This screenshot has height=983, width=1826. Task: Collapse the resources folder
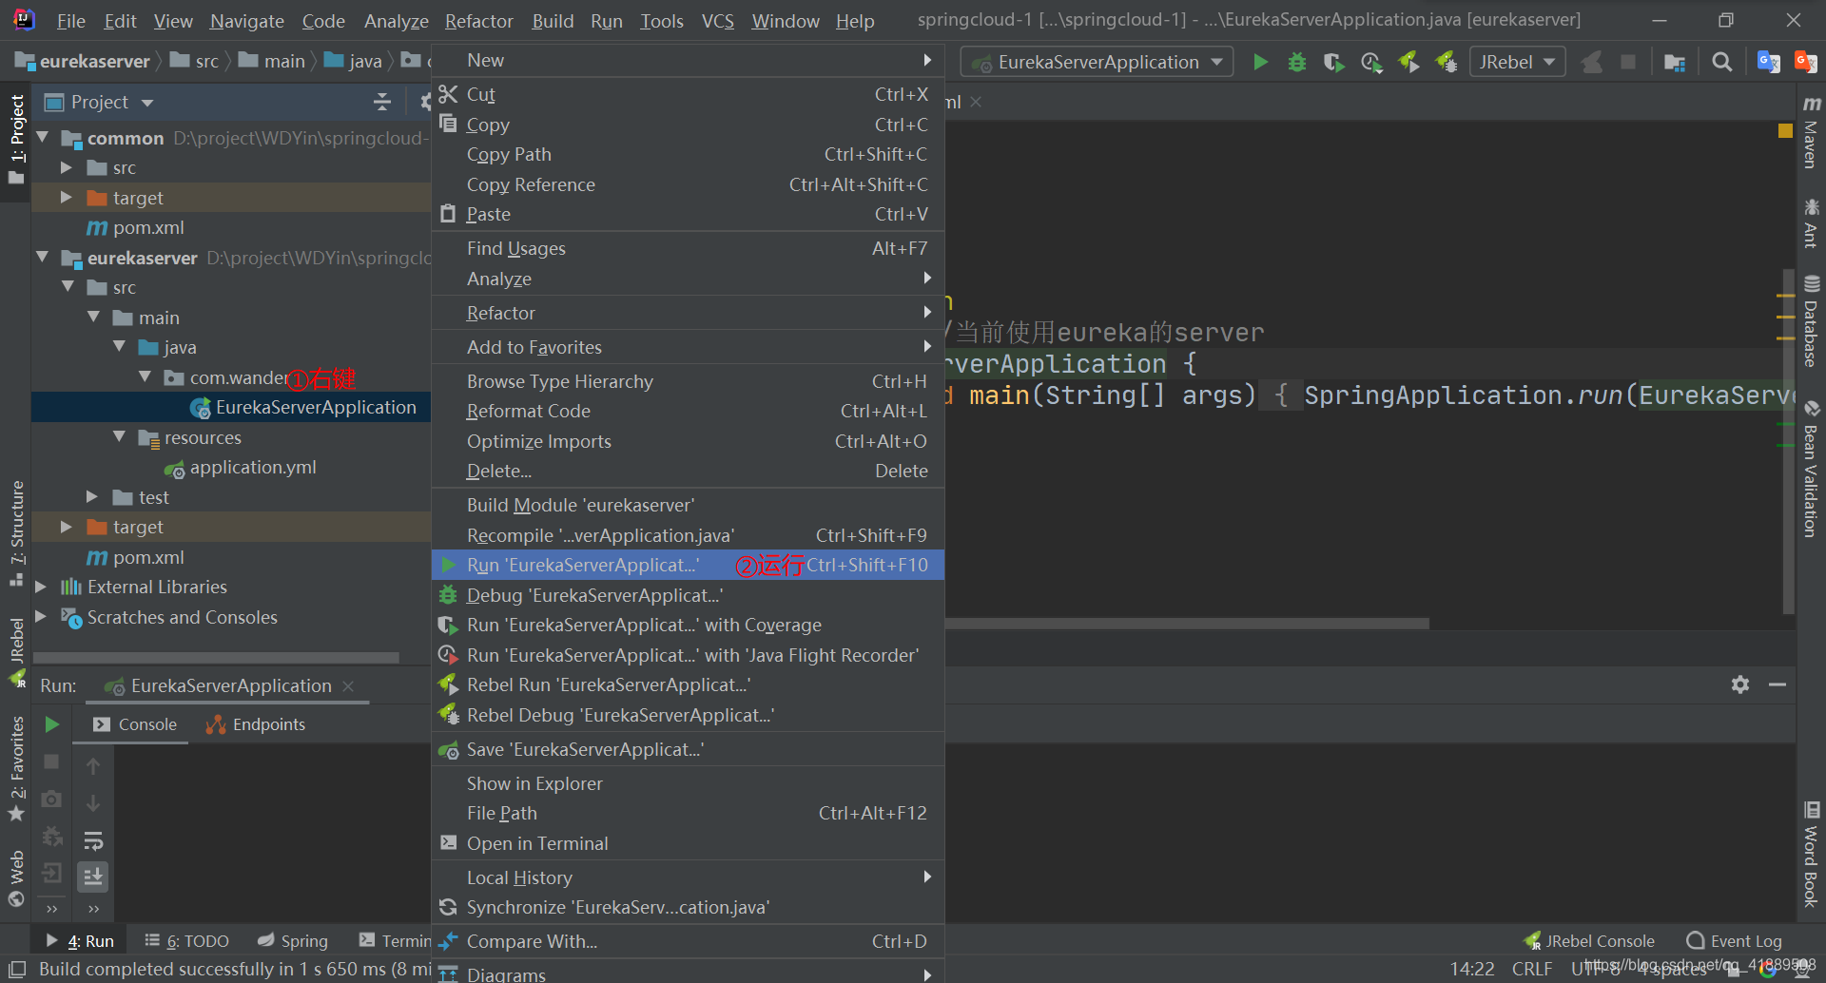tap(119, 437)
